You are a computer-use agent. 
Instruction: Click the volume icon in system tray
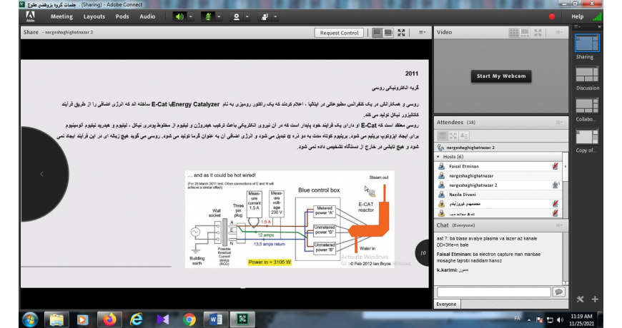click(560, 319)
